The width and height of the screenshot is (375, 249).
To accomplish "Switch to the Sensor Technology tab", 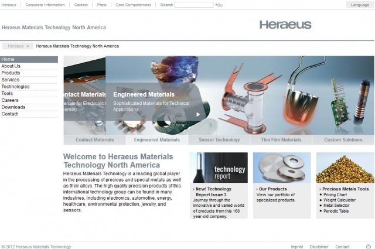I will 219,140.
